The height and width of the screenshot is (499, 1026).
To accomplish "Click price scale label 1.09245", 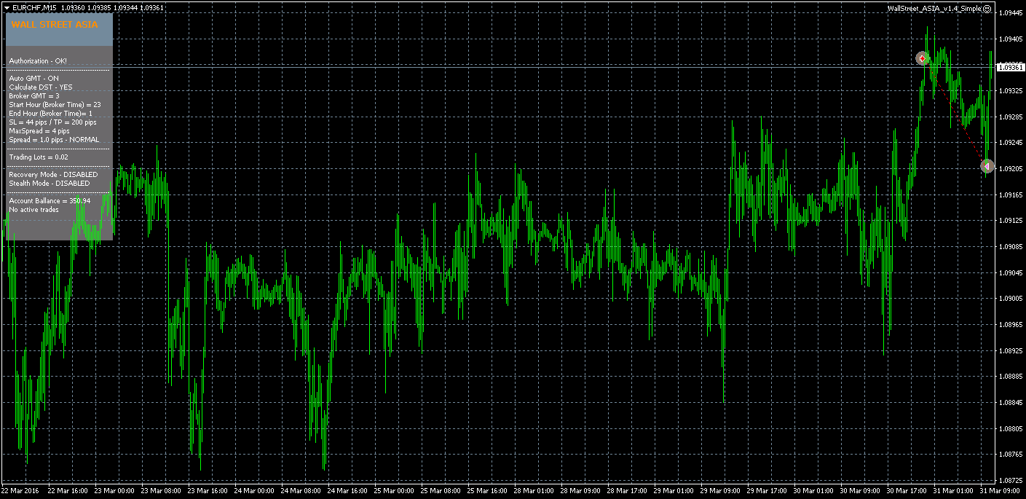I will 1011,143.
